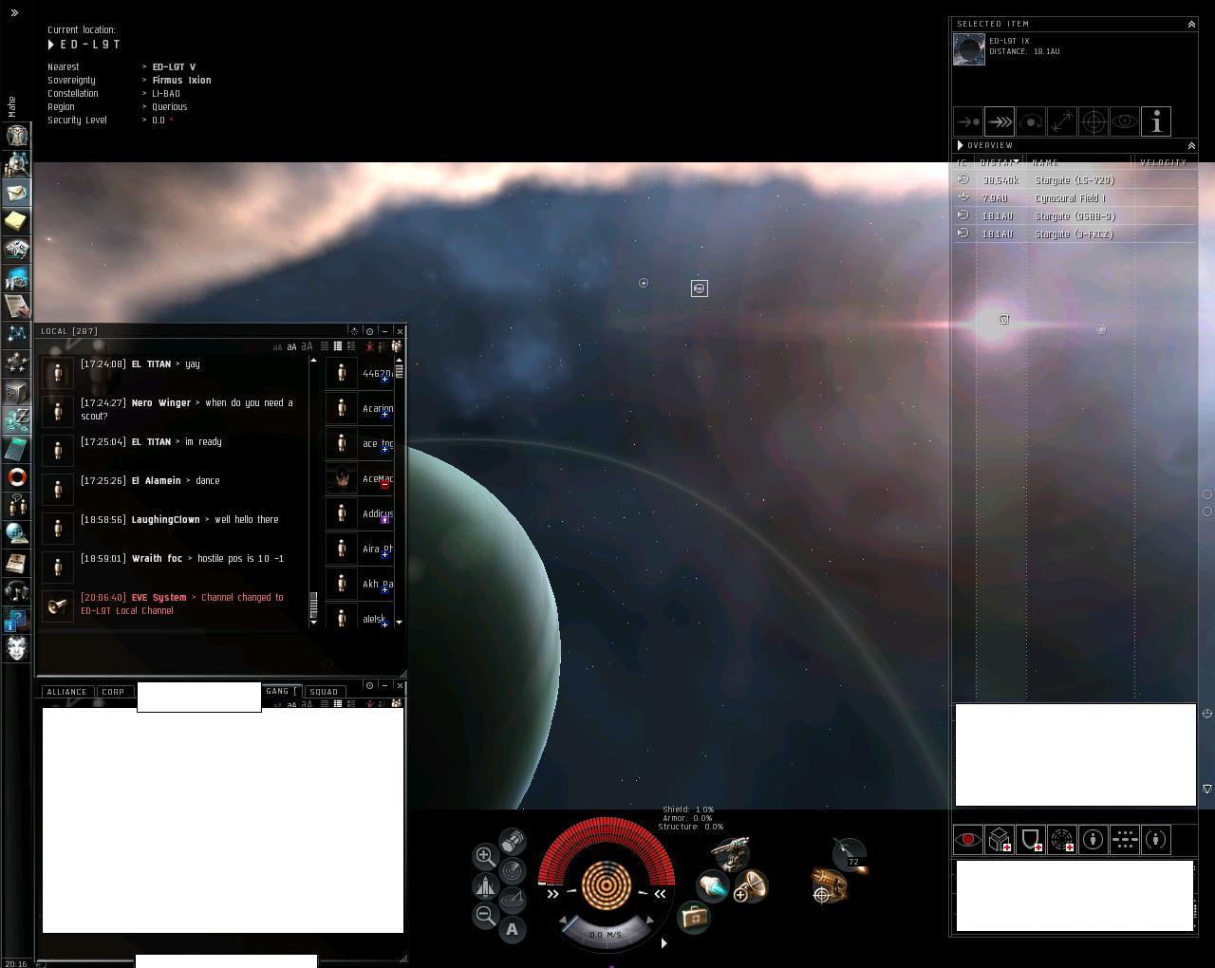1215x968 pixels.
Task: Open the calculator icon in sidebar
Action: (16, 448)
